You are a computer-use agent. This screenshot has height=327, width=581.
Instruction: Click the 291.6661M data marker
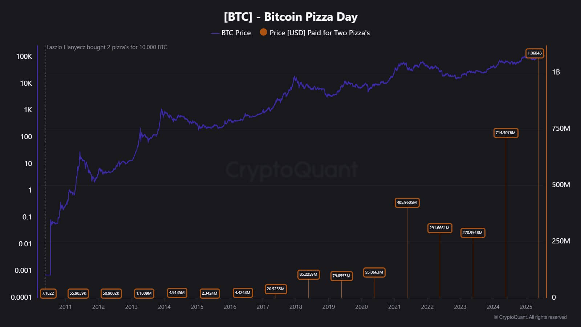[x=440, y=228]
